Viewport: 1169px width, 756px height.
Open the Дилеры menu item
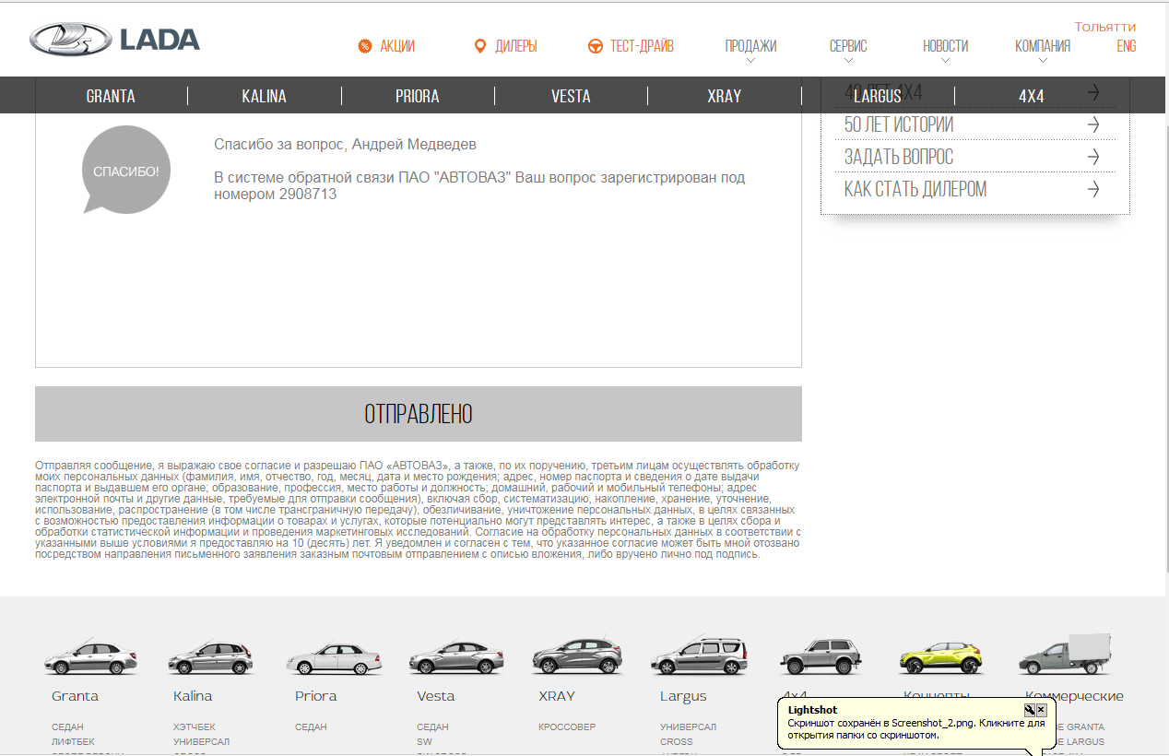coord(516,46)
